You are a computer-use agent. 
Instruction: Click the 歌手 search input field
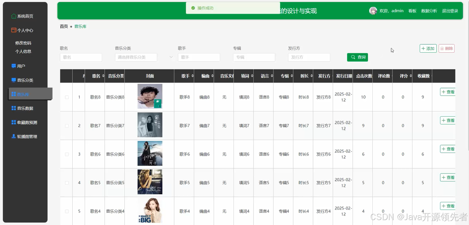click(x=199, y=57)
